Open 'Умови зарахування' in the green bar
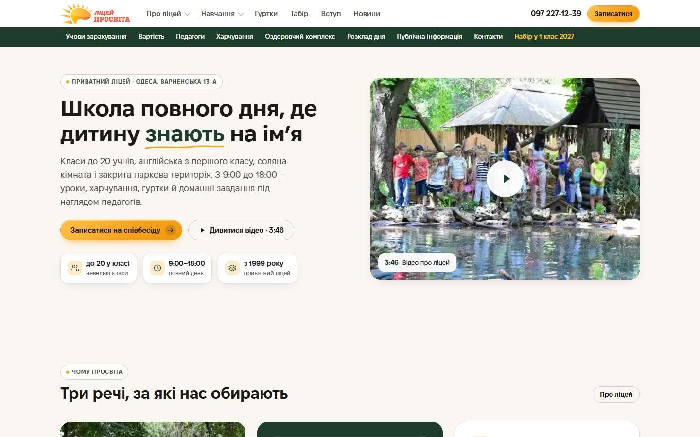The width and height of the screenshot is (700, 437). pos(96,37)
